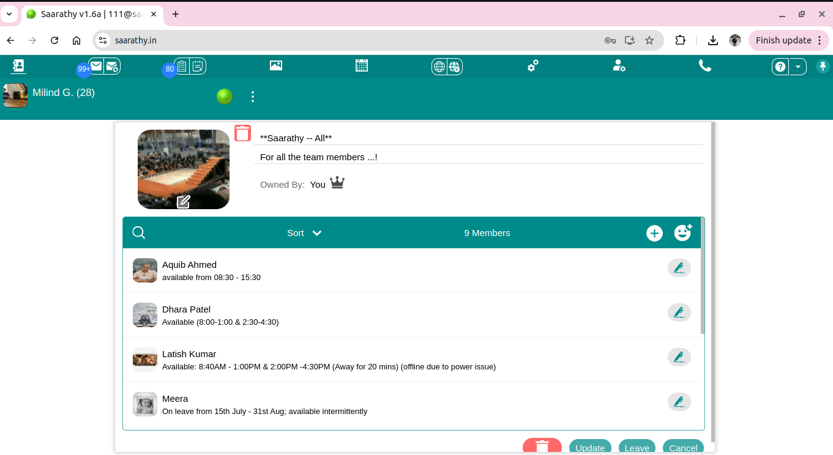Open the tasks clipboard showing 80 count
This screenshot has width=833, height=455.
pyautogui.click(x=182, y=65)
